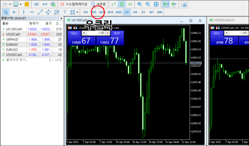The width and height of the screenshot is (249, 146).
Task: Click the zoom in magnifier
Action: (139, 4)
